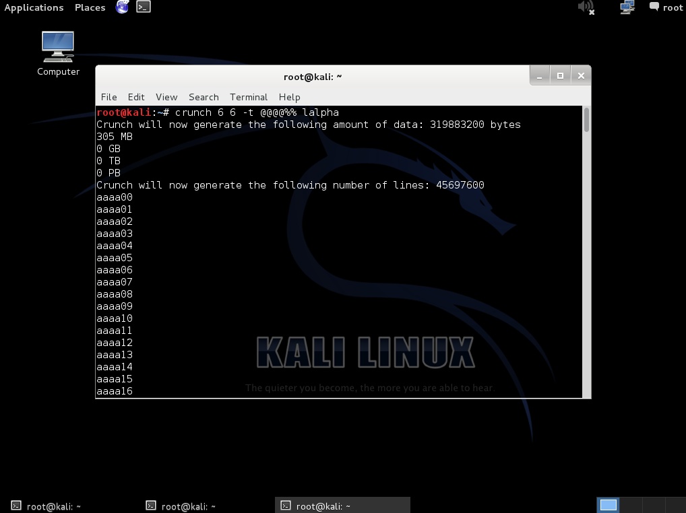Open the terminal launcher icon in top panel
Viewport: 686px width, 513px height.
144,7
